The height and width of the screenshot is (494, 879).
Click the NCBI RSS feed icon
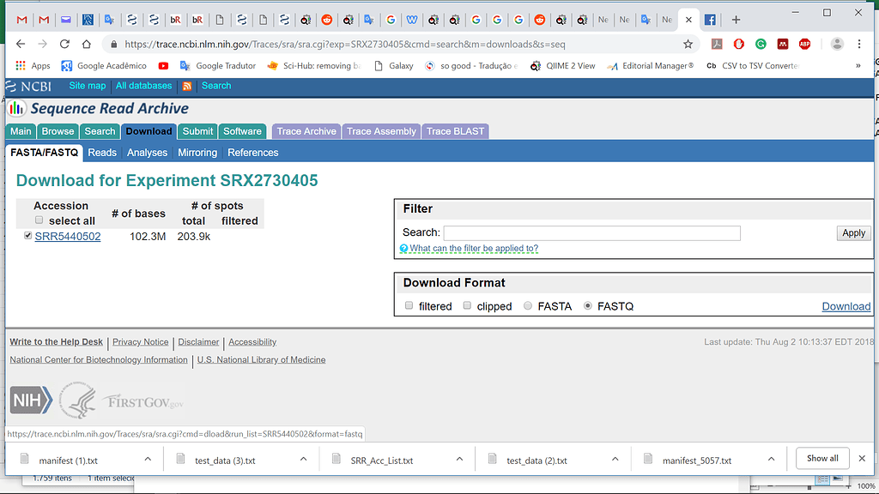point(186,87)
